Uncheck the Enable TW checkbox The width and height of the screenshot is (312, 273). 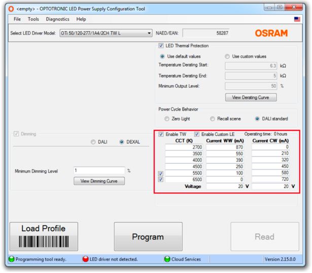[x=161, y=133]
